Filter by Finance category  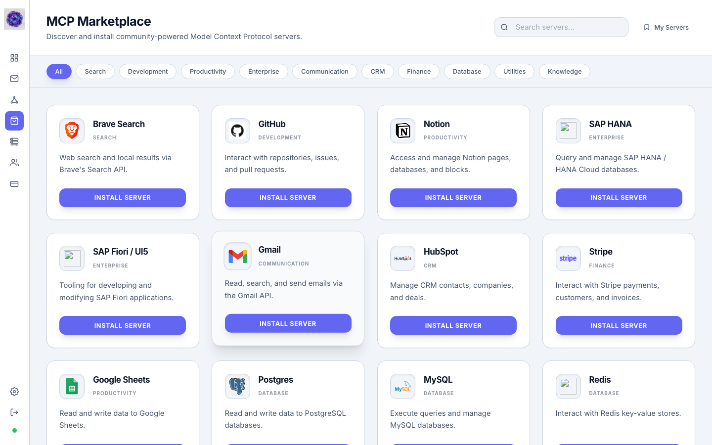coord(419,72)
